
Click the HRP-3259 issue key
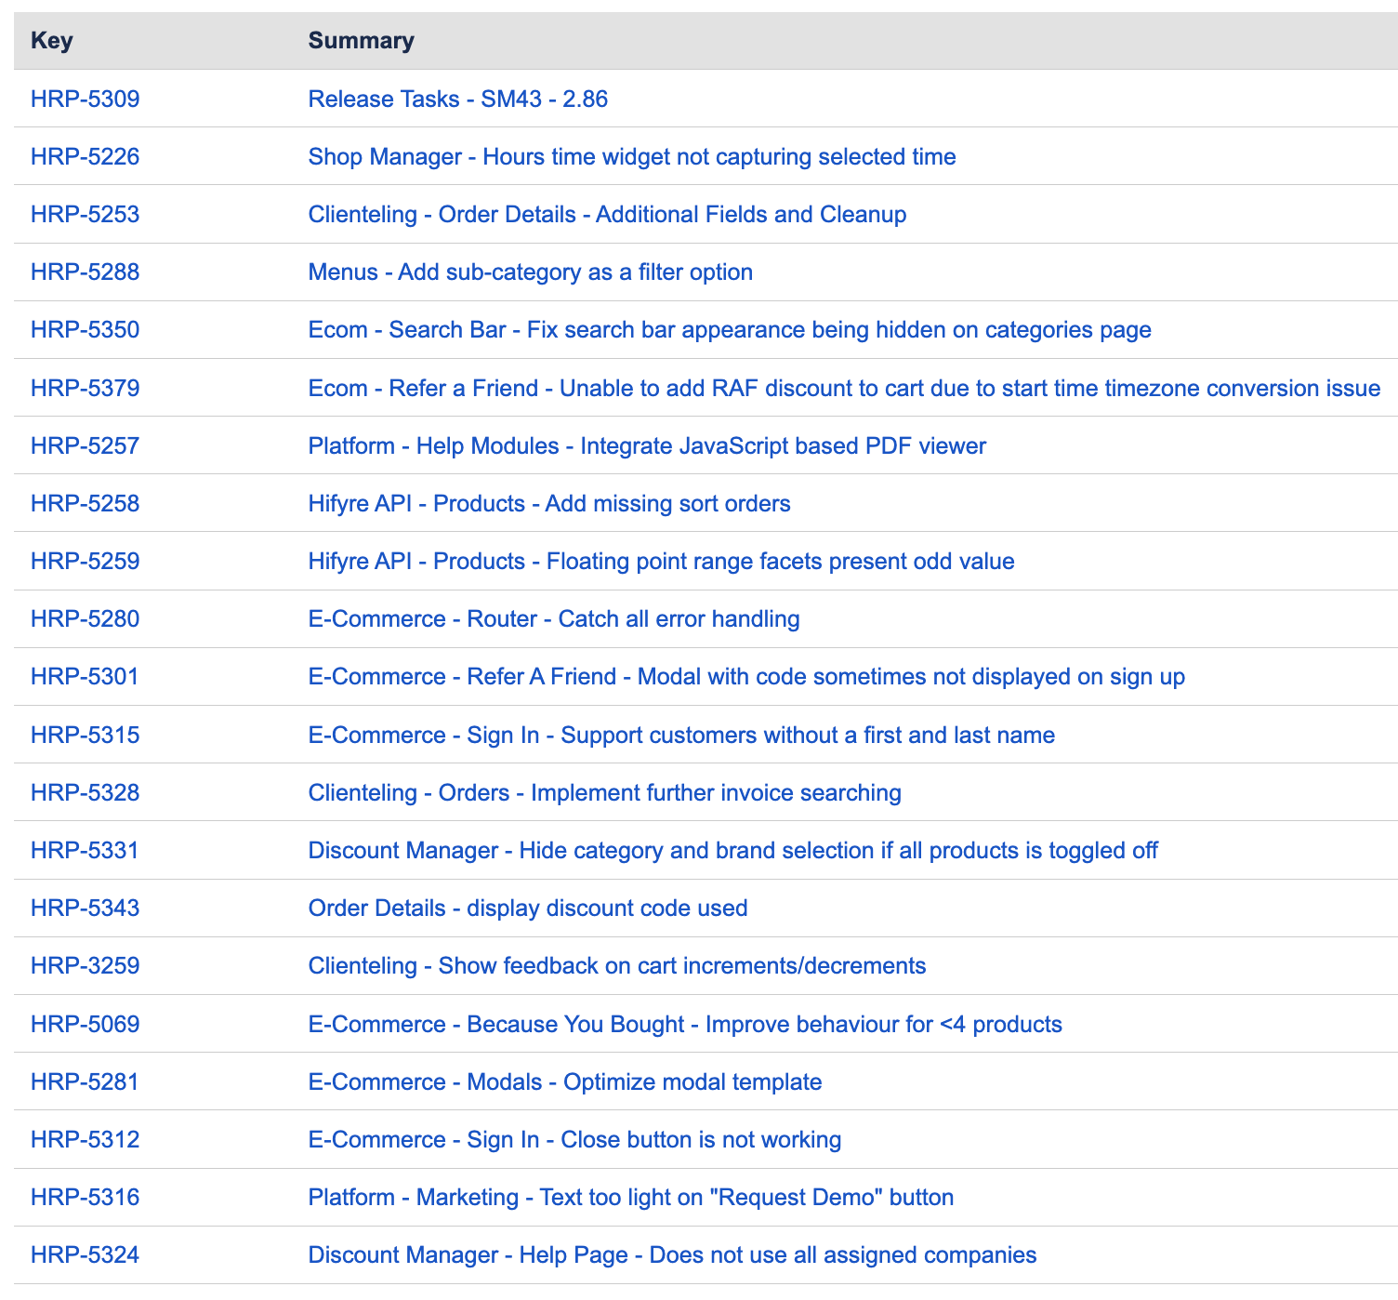tap(85, 965)
